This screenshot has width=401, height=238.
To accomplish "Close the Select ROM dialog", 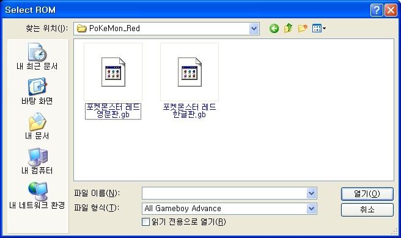I will (391, 10).
